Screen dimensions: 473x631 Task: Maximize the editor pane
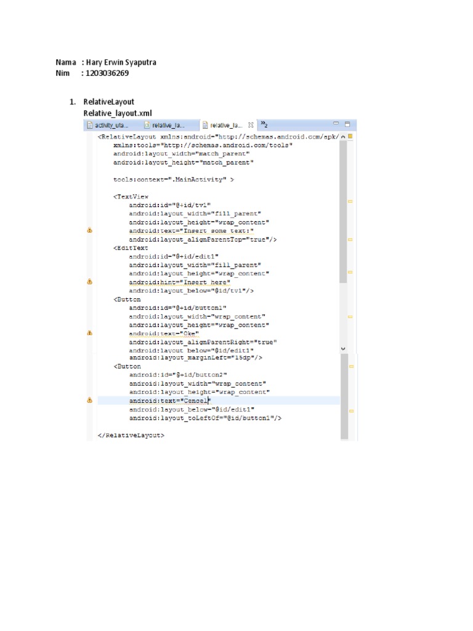[x=347, y=124]
